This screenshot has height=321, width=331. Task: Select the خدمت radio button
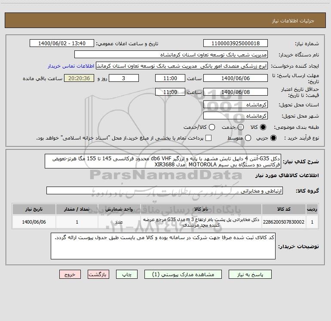point(241,127)
